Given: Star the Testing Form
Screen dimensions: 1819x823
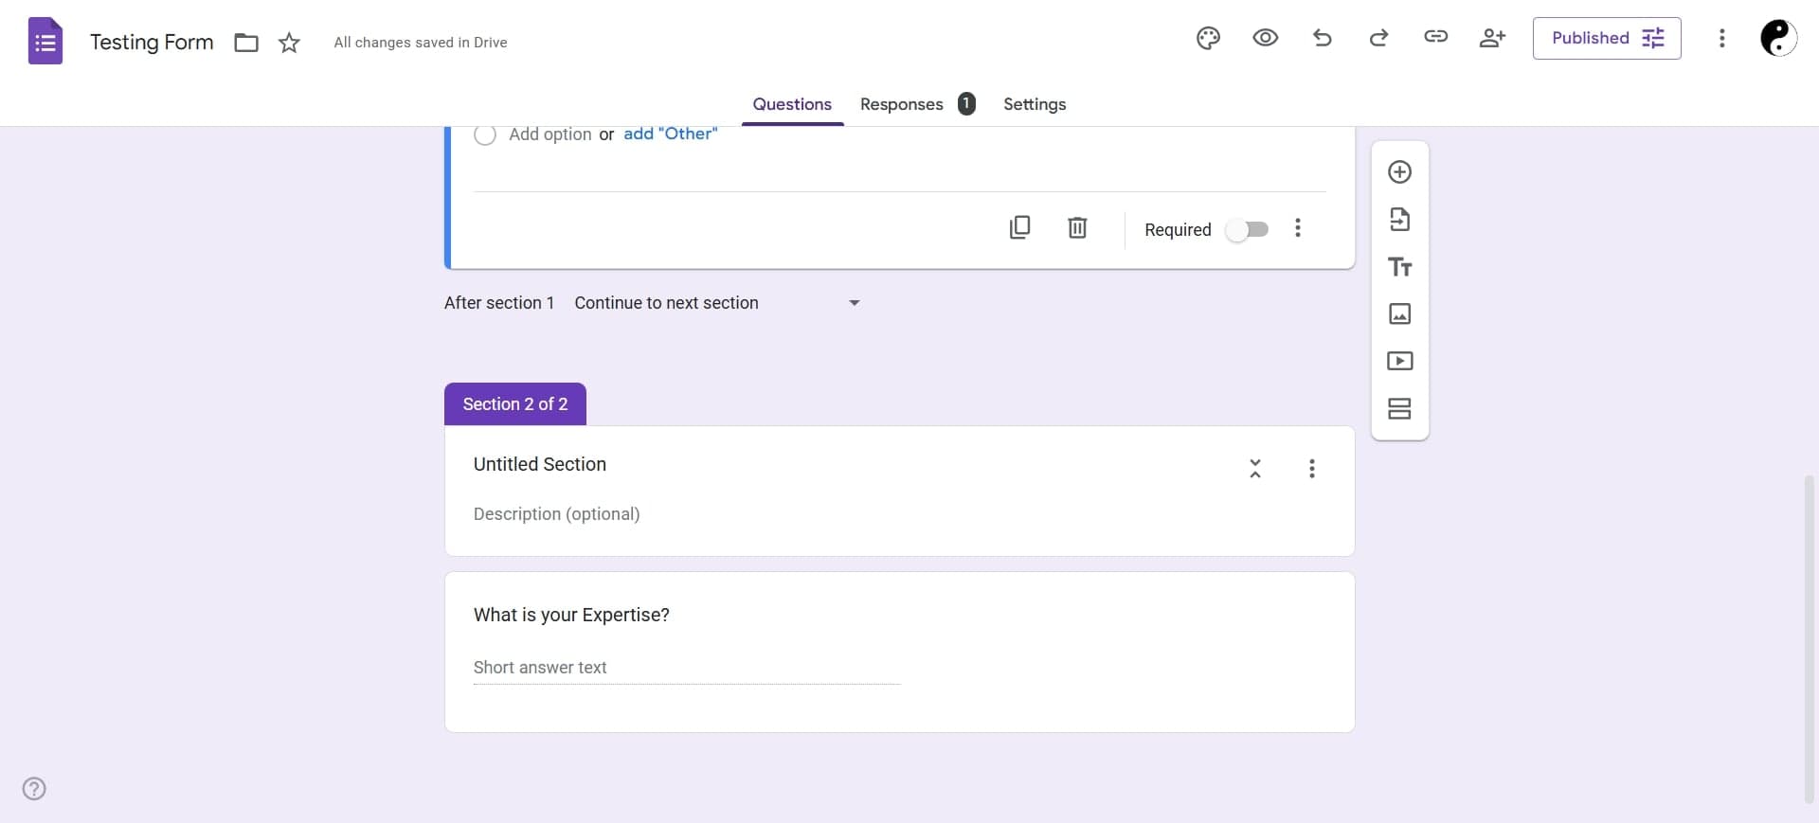Looking at the screenshot, I should point(289,43).
